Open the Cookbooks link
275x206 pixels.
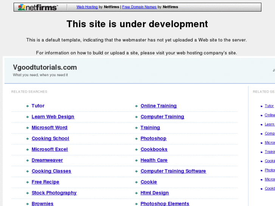154,149
